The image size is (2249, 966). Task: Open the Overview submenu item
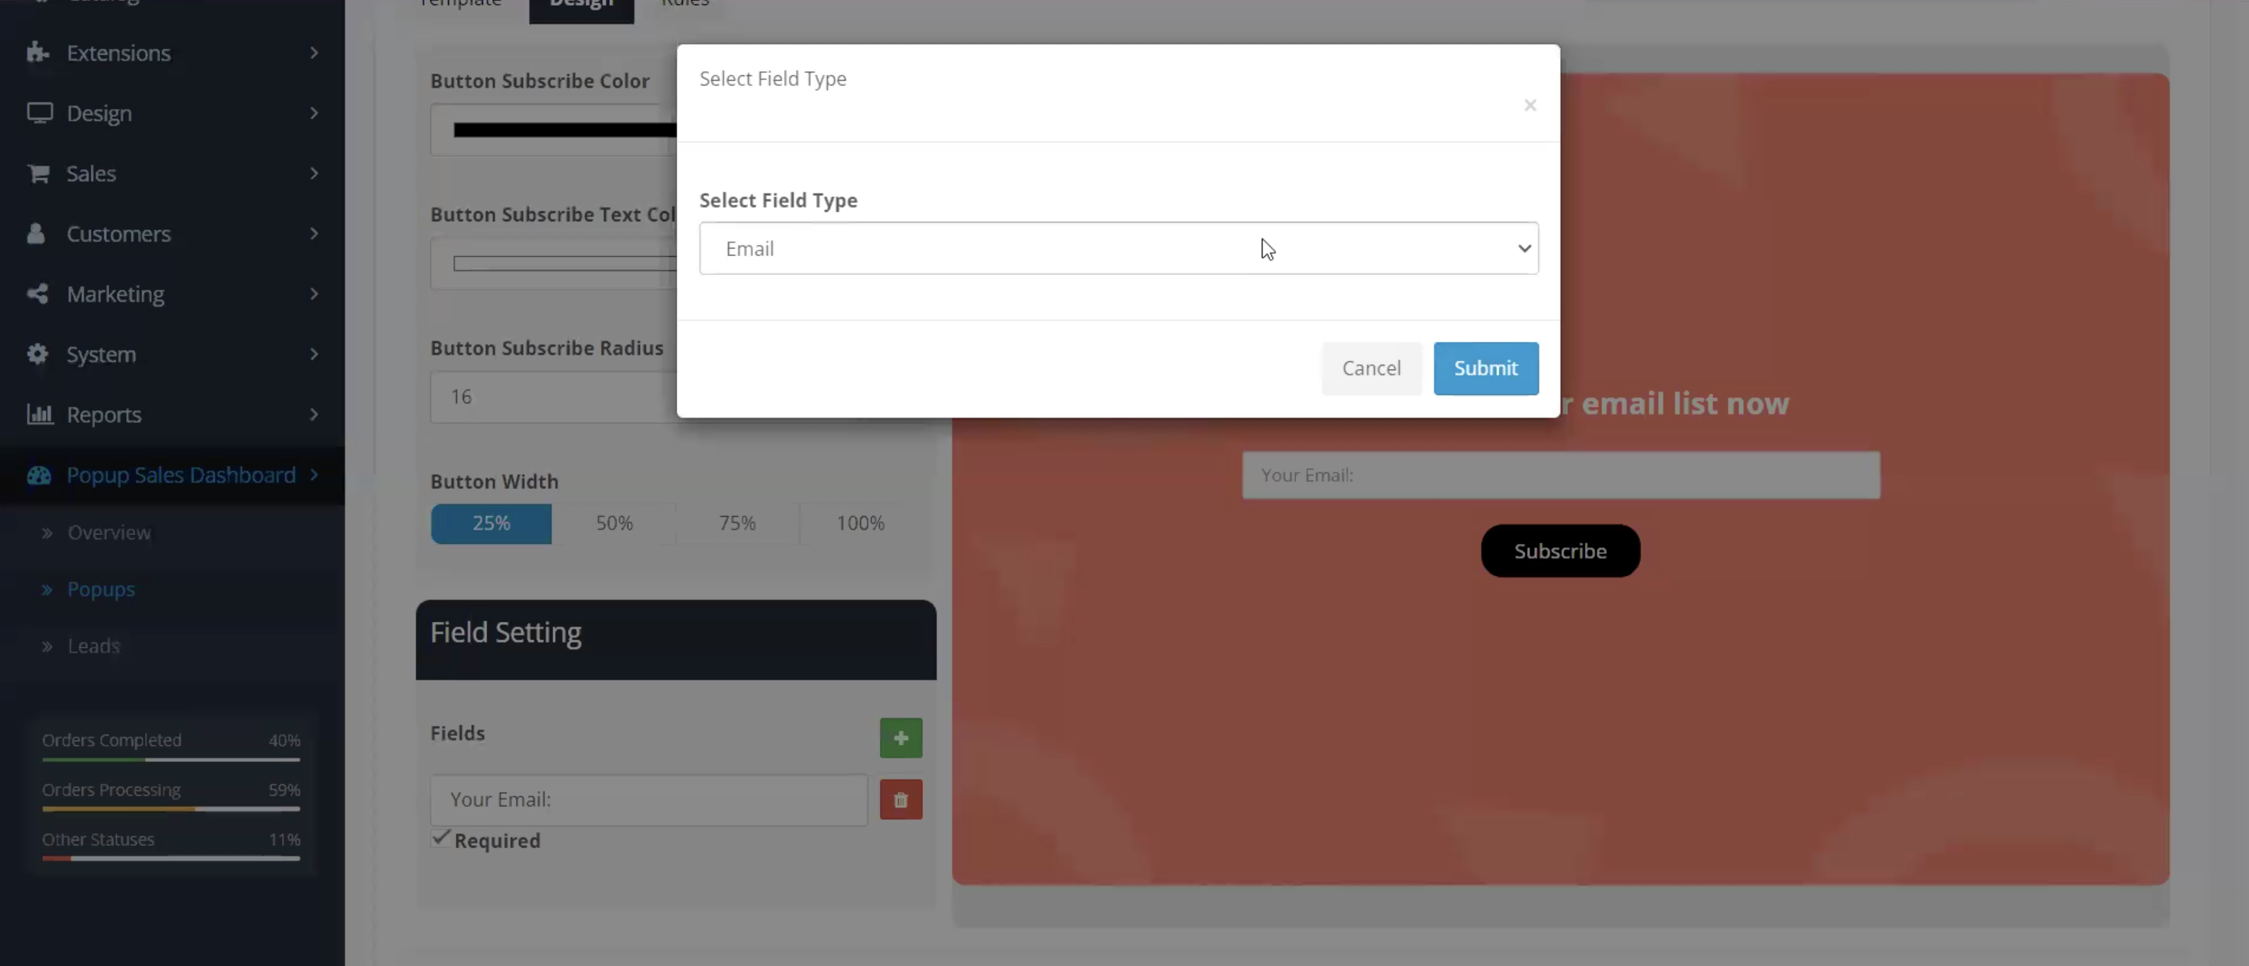[x=109, y=532]
